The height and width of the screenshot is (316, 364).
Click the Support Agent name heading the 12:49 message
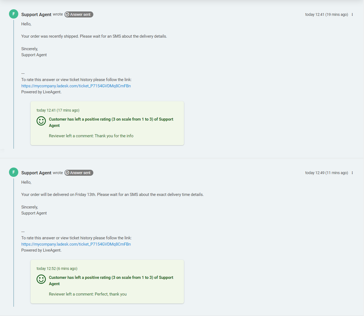(x=36, y=173)
